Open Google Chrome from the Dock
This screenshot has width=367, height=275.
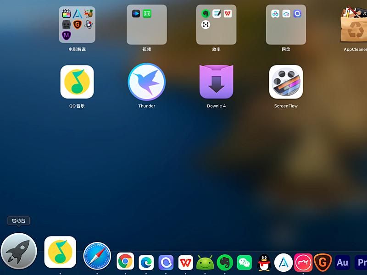tap(125, 261)
